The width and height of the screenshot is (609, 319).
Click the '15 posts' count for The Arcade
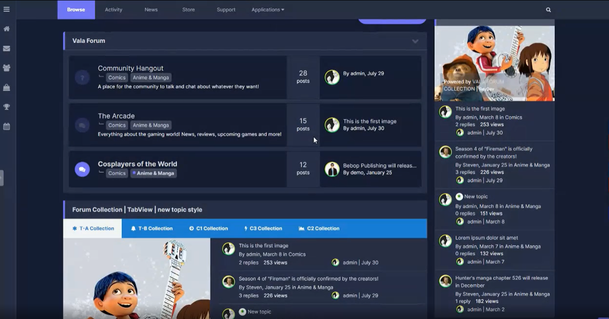[x=303, y=125]
